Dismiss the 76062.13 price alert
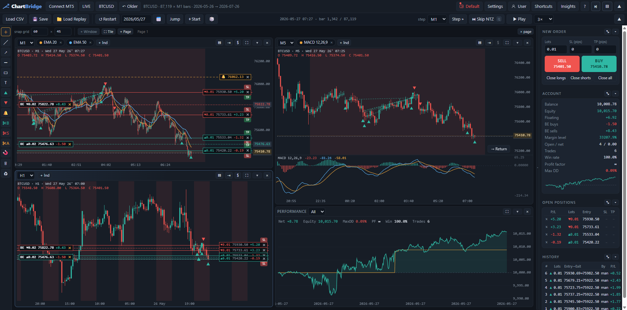627x310 pixels. click(248, 77)
